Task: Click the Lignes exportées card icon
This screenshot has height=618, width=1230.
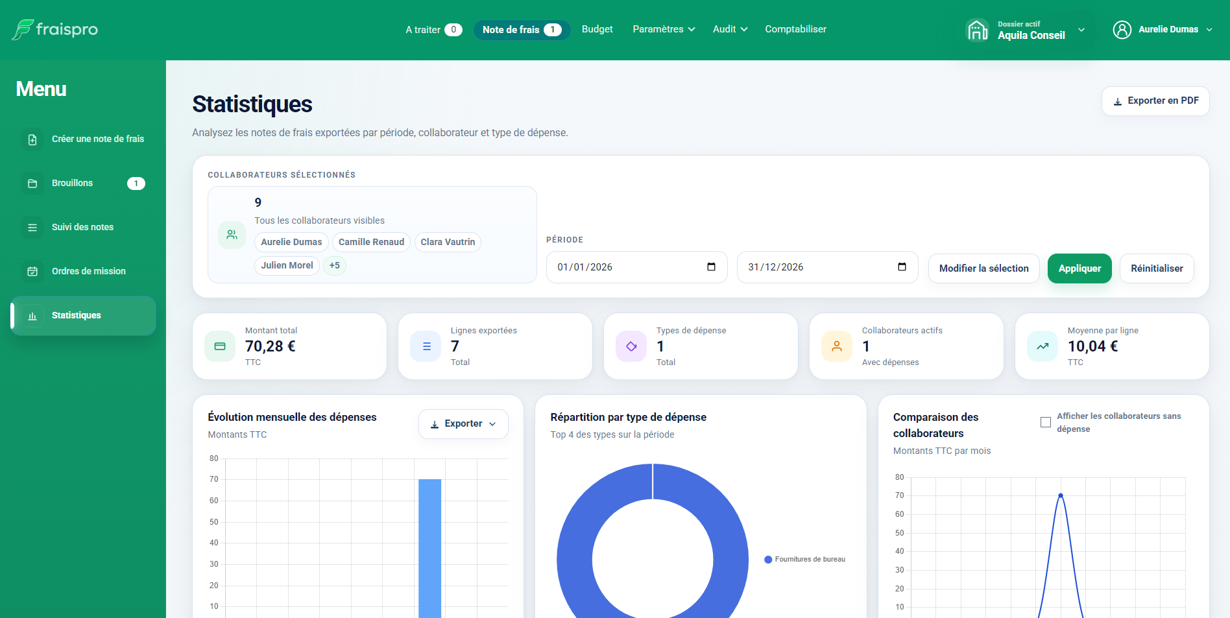Action: coord(426,346)
